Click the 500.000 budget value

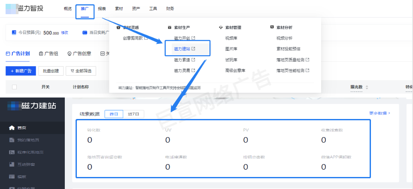(x=51, y=33)
